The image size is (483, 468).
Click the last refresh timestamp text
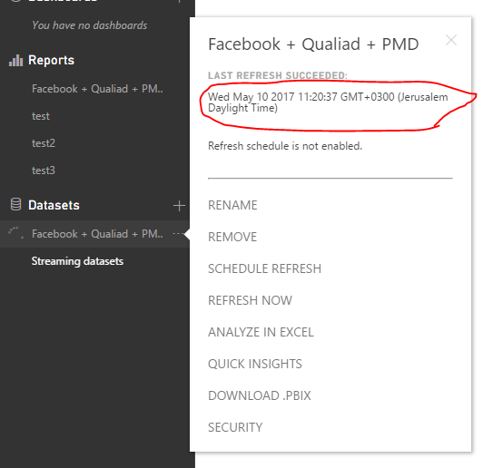[328, 102]
